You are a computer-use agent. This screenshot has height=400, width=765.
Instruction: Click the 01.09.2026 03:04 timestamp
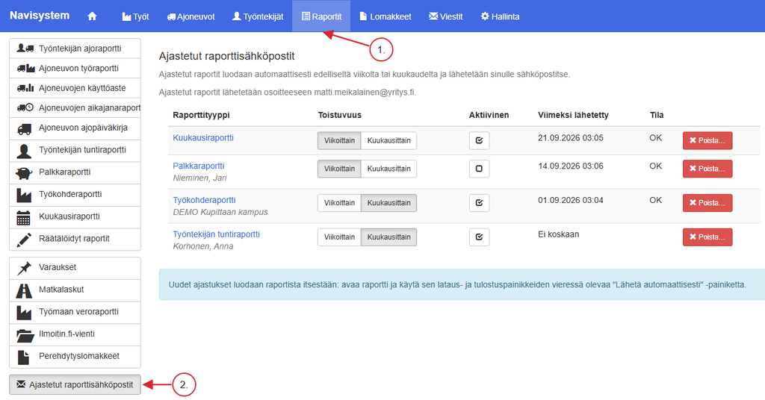coord(570,200)
